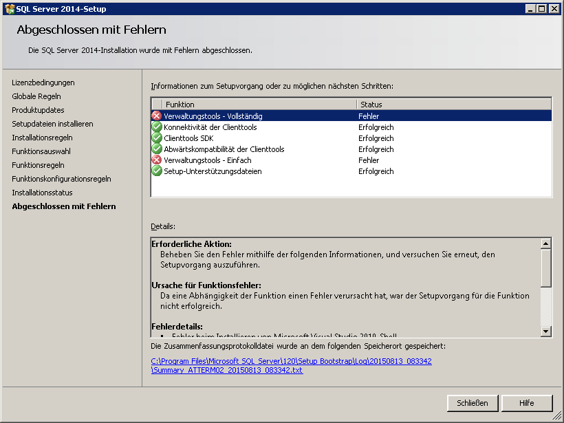Click the Details scrollbar up arrow
This screenshot has height=423, width=564.
[x=545, y=243]
